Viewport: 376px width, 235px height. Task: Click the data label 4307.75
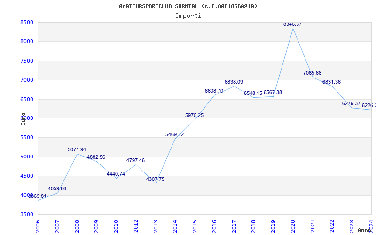[x=156, y=179]
